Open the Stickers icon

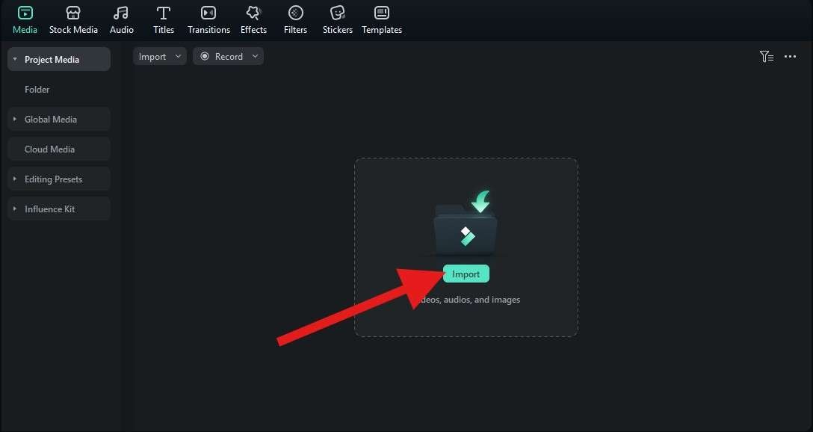coord(338,13)
